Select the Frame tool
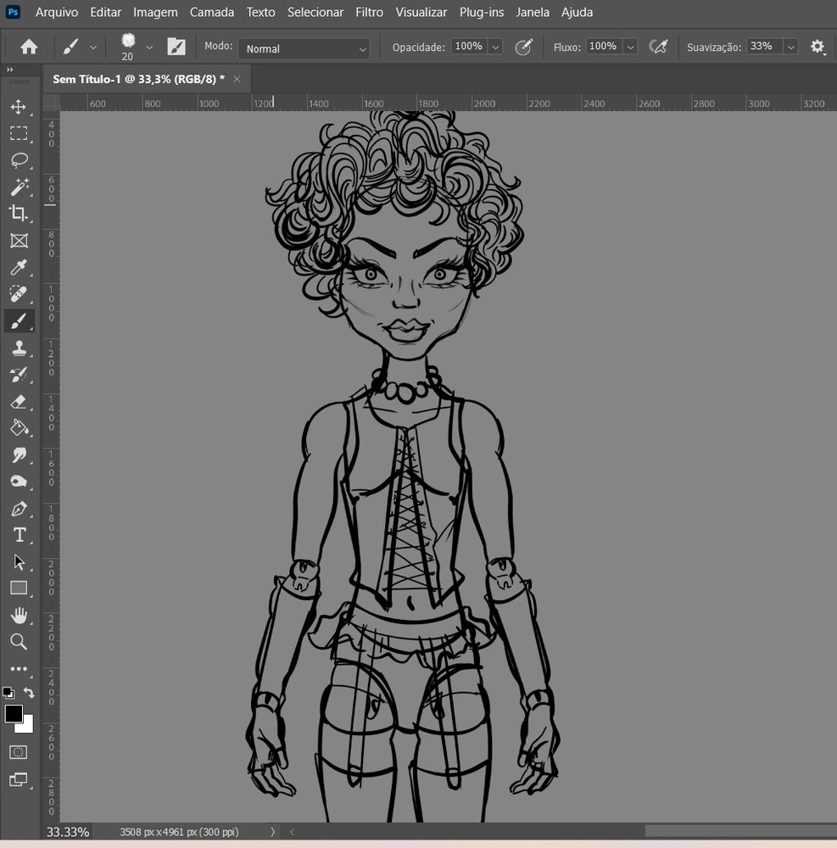This screenshot has width=837, height=848. coord(19,241)
